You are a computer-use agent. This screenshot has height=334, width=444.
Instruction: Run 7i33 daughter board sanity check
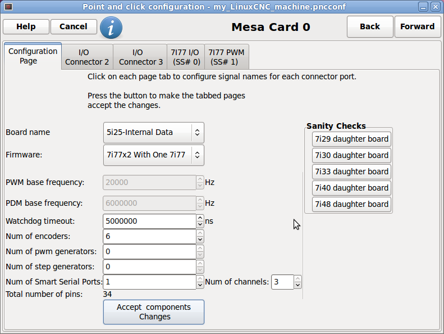click(x=352, y=171)
